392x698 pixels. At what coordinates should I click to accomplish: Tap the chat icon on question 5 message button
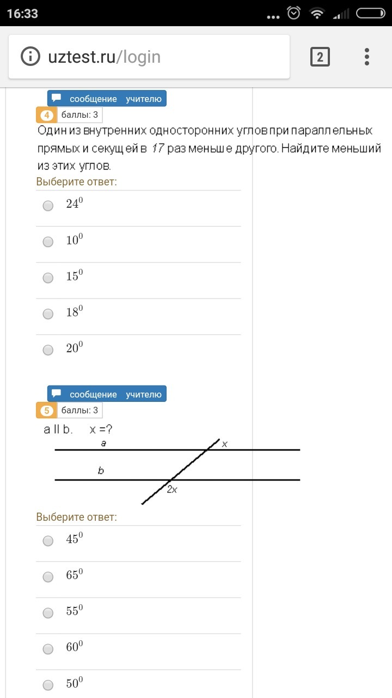(57, 393)
